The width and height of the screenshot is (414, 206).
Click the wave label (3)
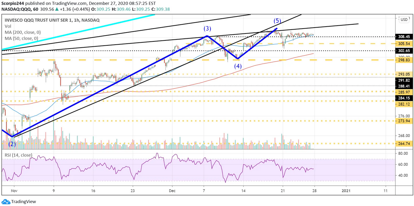[207, 29]
